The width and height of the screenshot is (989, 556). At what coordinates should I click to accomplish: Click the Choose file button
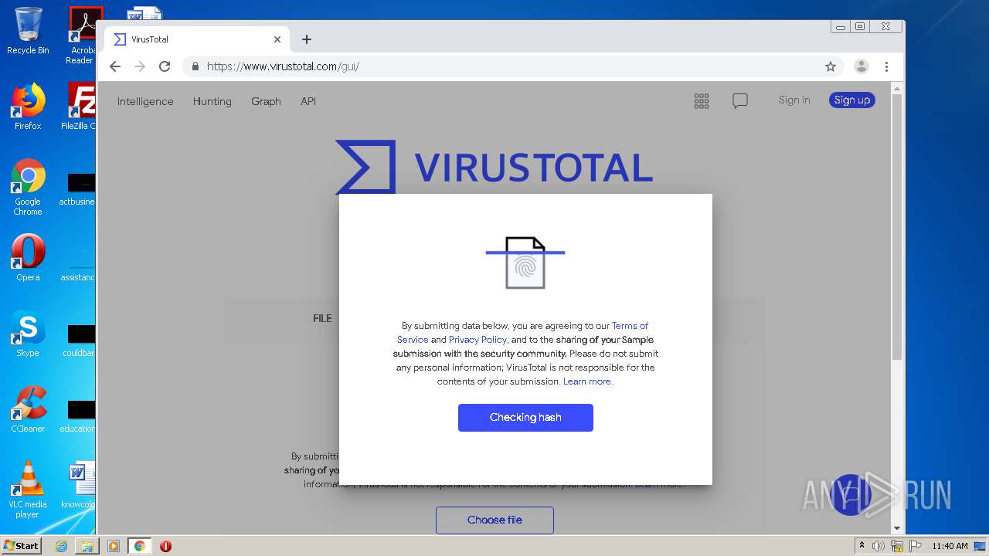click(494, 520)
